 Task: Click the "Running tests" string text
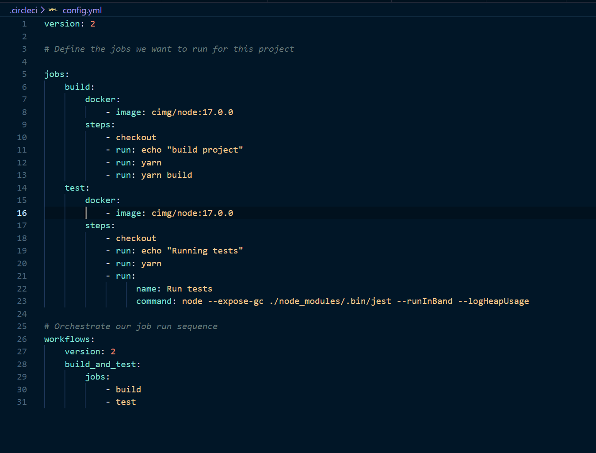point(205,251)
